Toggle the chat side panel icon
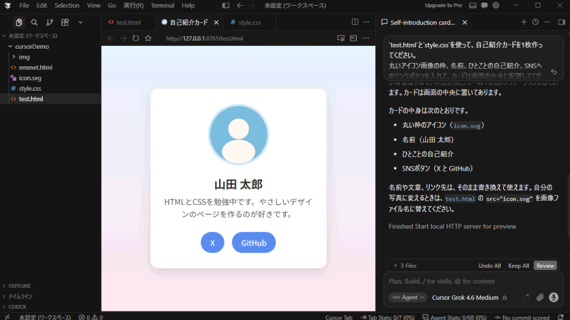This screenshot has width=570, height=320. click(x=561, y=22)
